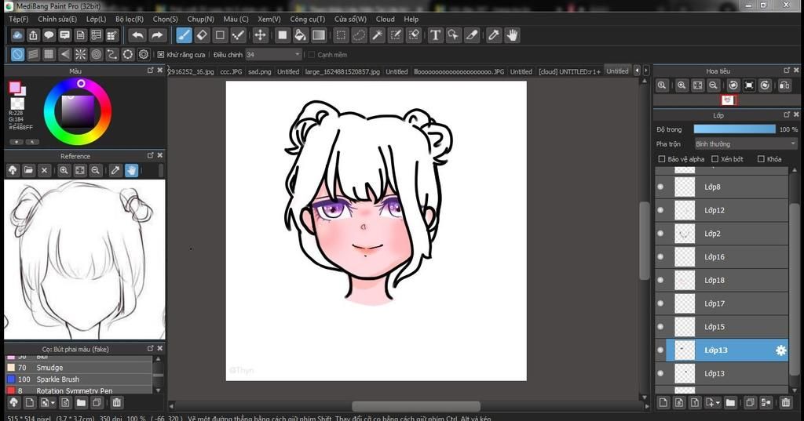Hide the Lớp16 layer
Screen dimensions: 804x421
point(660,256)
